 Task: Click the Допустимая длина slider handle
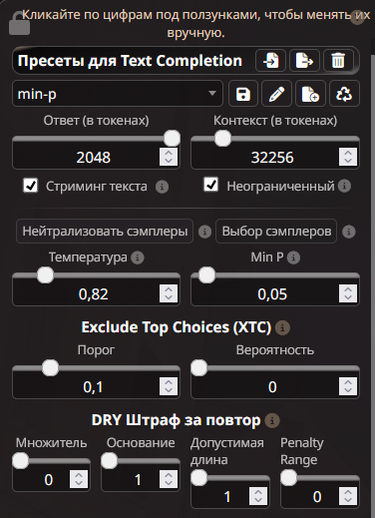click(199, 478)
